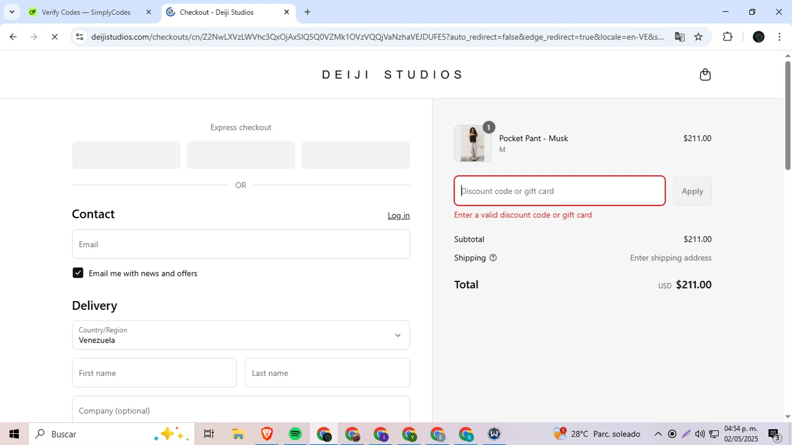Open the shopping bag cart icon

pos(705,74)
